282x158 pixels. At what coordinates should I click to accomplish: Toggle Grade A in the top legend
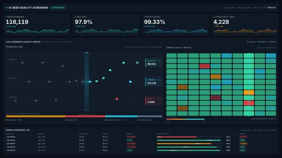coord(252,42)
